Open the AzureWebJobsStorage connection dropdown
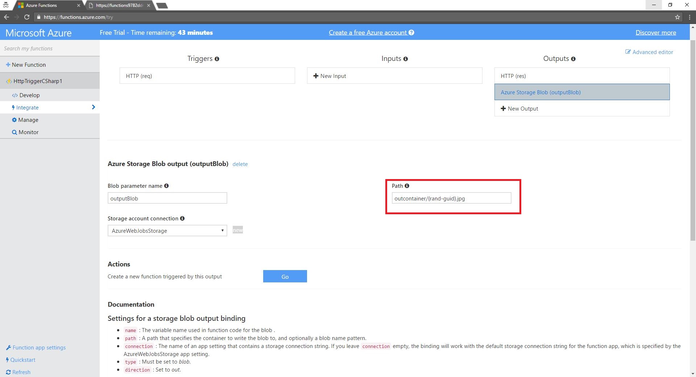 167,231
